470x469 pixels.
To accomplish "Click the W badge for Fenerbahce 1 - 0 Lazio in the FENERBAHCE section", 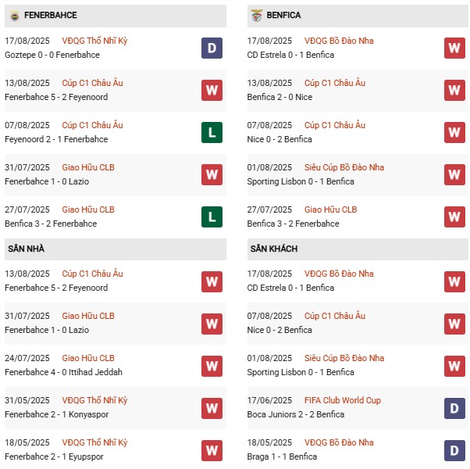I will (x=212, y=174).
